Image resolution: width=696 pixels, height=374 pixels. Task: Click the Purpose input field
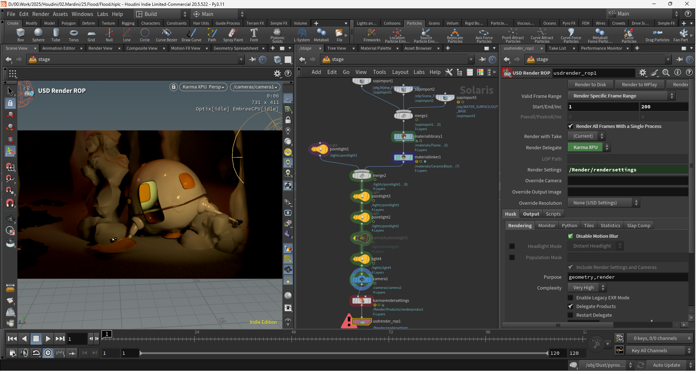click(x=628, y=277)
